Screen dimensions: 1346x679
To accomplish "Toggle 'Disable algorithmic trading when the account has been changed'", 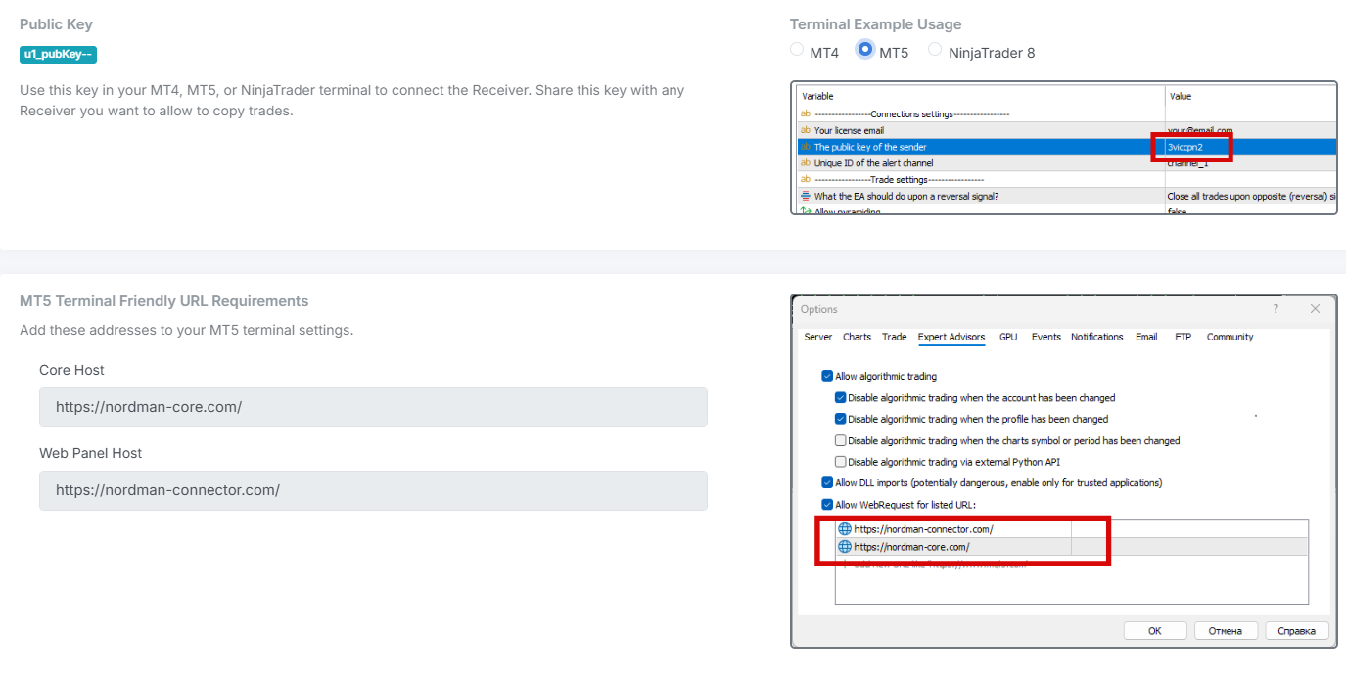I will point(840,398).
